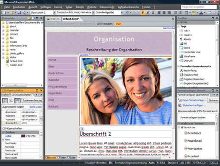Insert Umbruch break from Toolbox
Viewport: 220px width, 166px height.
coord(186,61)
